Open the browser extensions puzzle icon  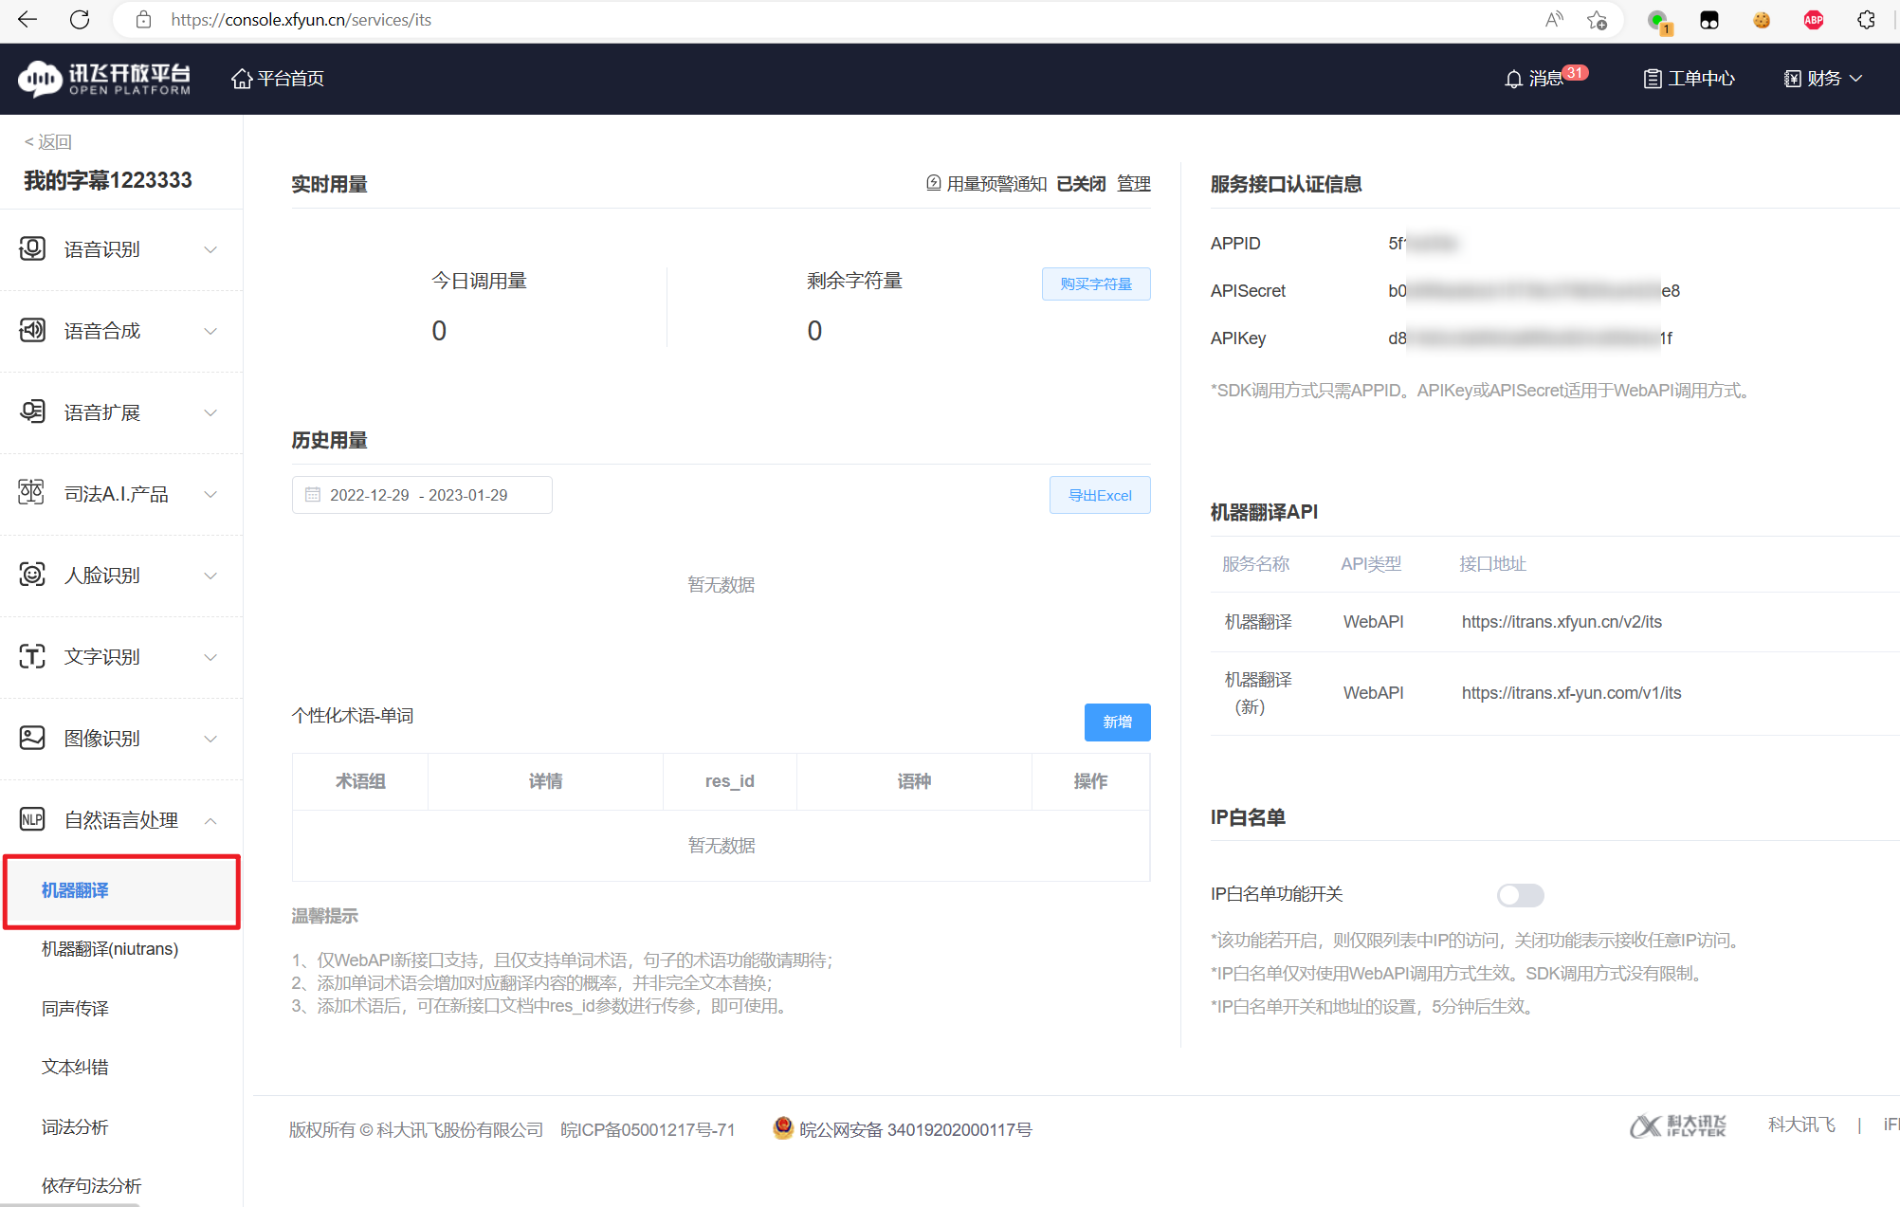point(1866,20)
